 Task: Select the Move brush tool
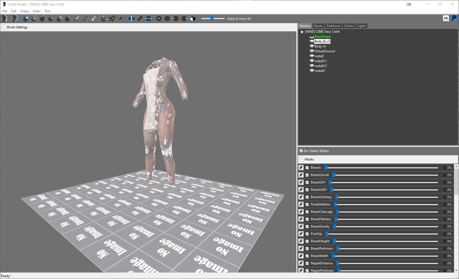[x=60, y=19]
